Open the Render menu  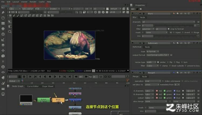pos(33,2)
